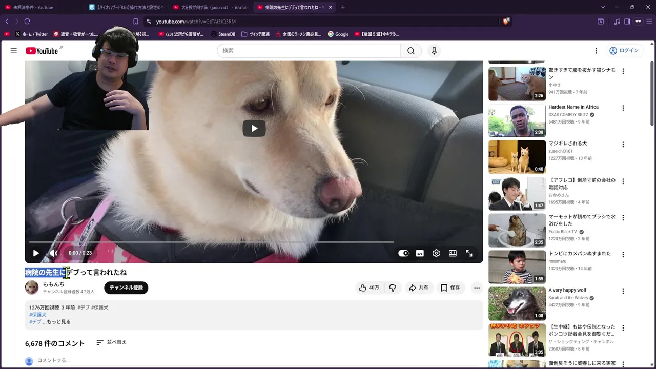Open the ももんち channel name link
The image size is (656, 369).
pyautogui.click(x=54, y=284)
